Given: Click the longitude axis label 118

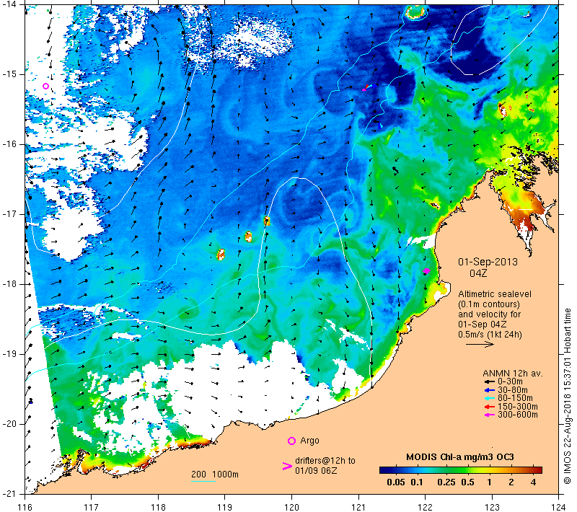Looking at the screenshot, I should click(x=158, y=507).
